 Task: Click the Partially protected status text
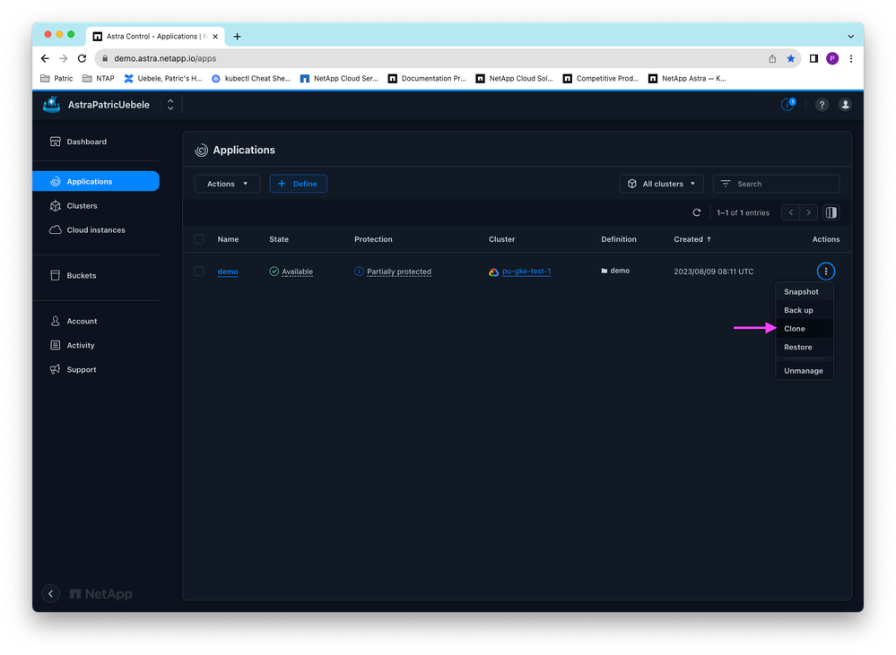(399, 271)
